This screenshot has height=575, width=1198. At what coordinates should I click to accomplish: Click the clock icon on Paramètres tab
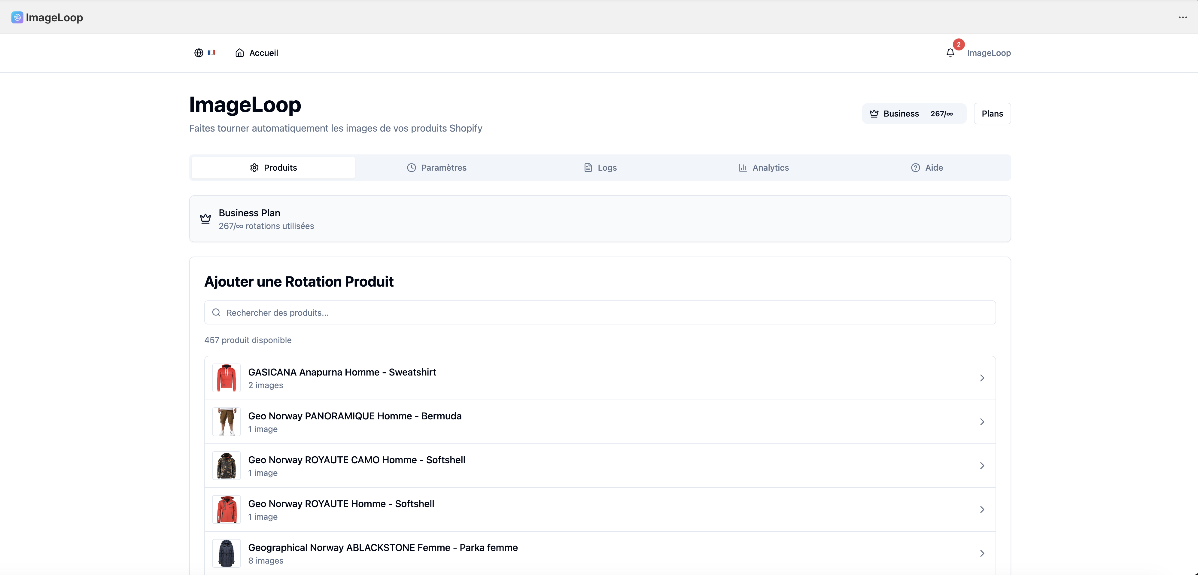[x=412, y=167]
